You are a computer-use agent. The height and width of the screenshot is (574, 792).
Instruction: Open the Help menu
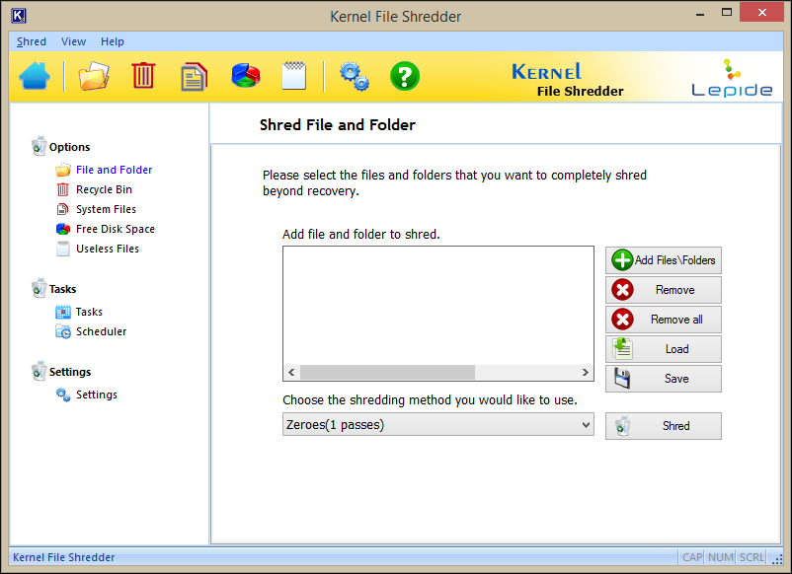113,41
